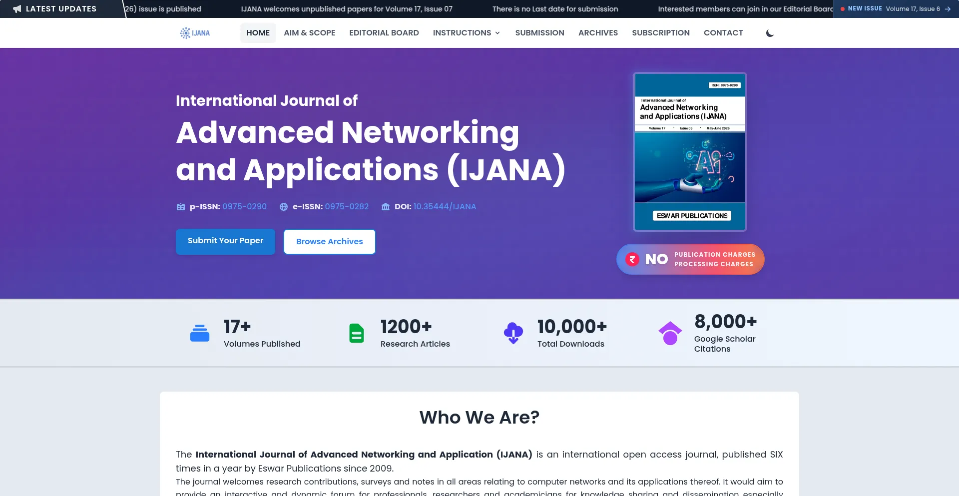Click the IJANA logo in the navbar

pyautogui.click(x=195, y=33)
